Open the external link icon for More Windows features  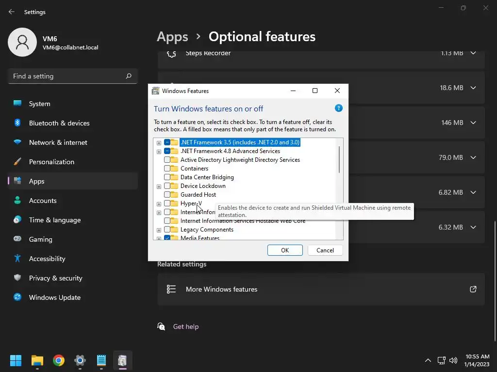pyautogui.click(x=473, y=289)
